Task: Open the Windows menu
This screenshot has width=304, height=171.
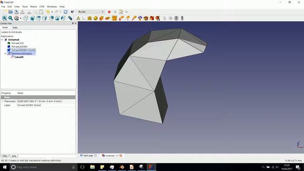Action: (52, 7)
